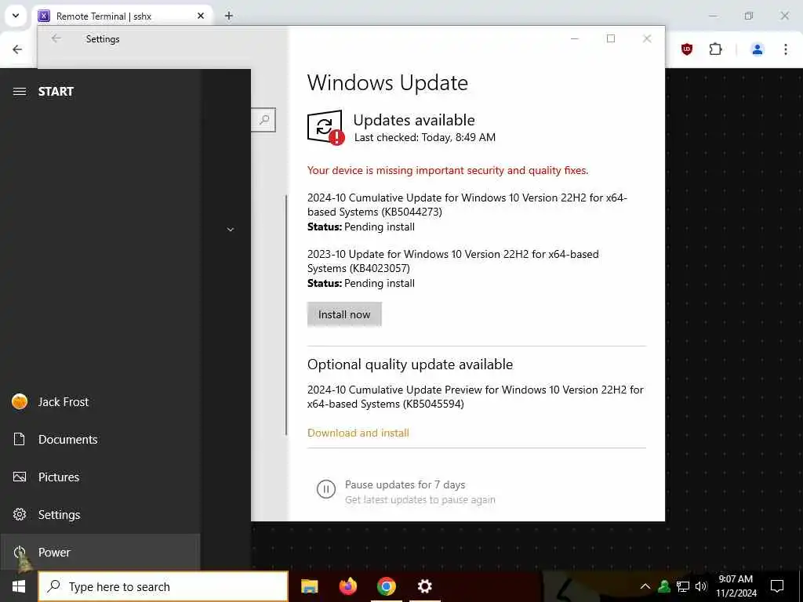Open the Chrome extensions puzzle icon

[715, 49]
